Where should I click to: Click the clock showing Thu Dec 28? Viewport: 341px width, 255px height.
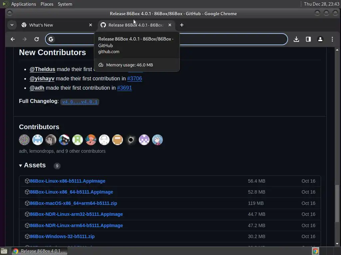click(321, 4)
